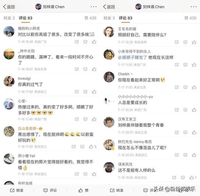Switch to the 赞 435 tab on left

click(x=90, y=18)
